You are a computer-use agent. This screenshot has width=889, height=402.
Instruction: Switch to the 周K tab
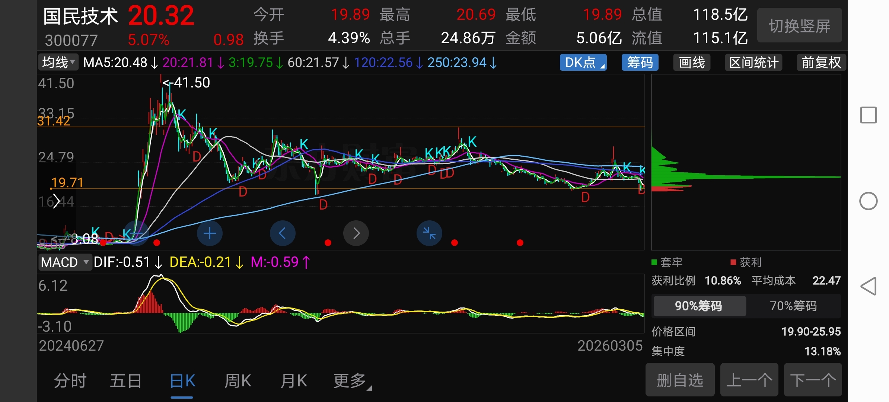click(238, 381)
